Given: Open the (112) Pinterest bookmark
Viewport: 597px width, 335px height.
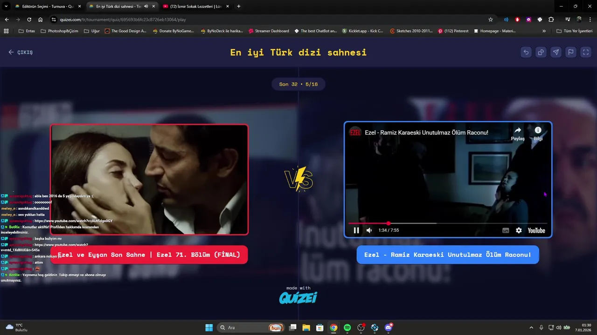Looking at the screenshot, I should (453, 31).
